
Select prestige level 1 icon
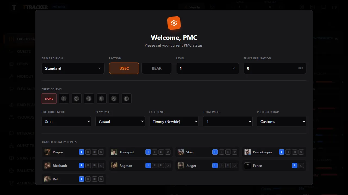(64, 99)
